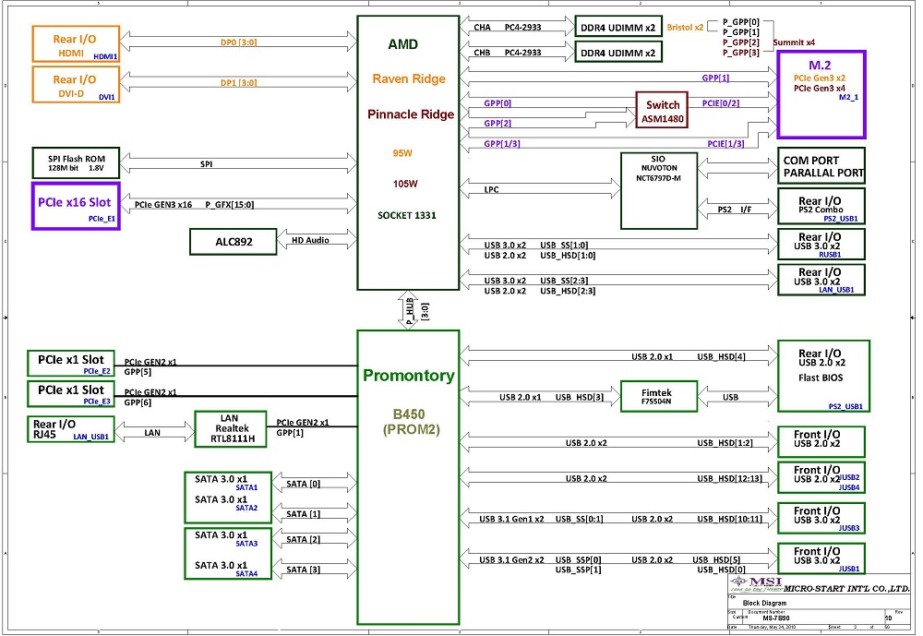The width and height of the screenshot is (923, 636).
Task: Select the COM PORT PARALLAL PORT block
Action: tap(821, 167)
